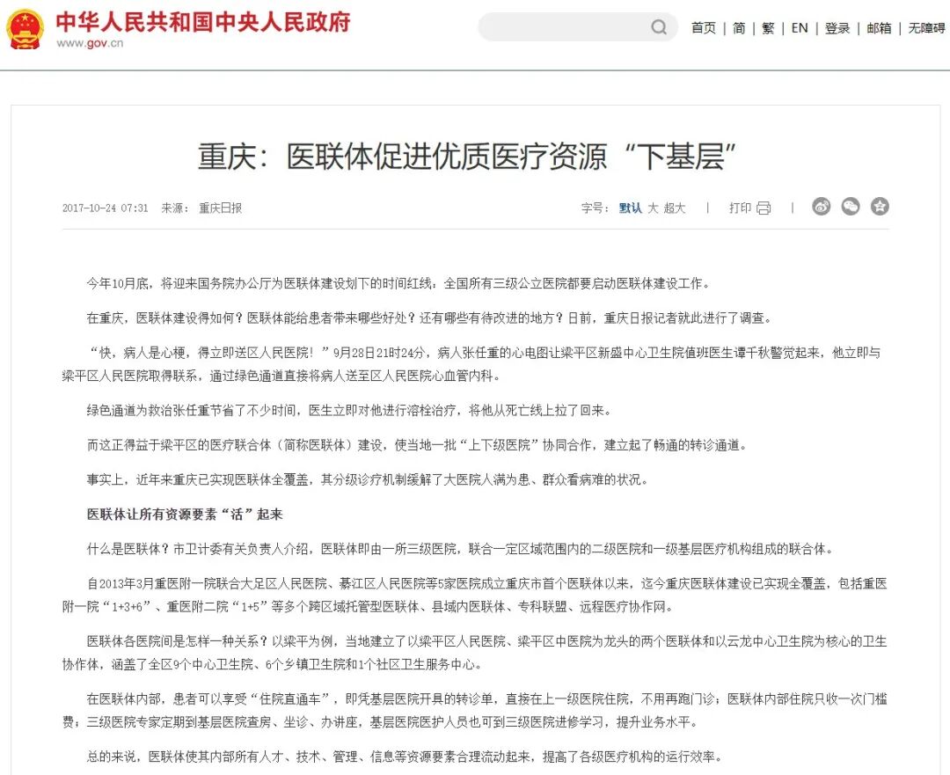Viewport: 950px width, 775px height.
Task: Click the publish date 2017-10-24 07:31
Action: click(x=105, y=208)
